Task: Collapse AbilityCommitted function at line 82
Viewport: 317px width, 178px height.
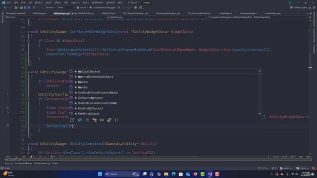Action: pyautogui.click(x=28, y=144)
